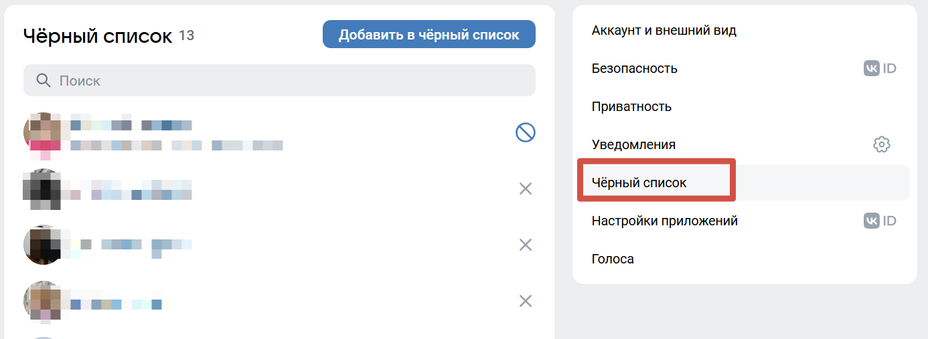Remove the second blacklisted user with X
The height and width of the screenshot is (339, 928).
click(x=526, y=189)
